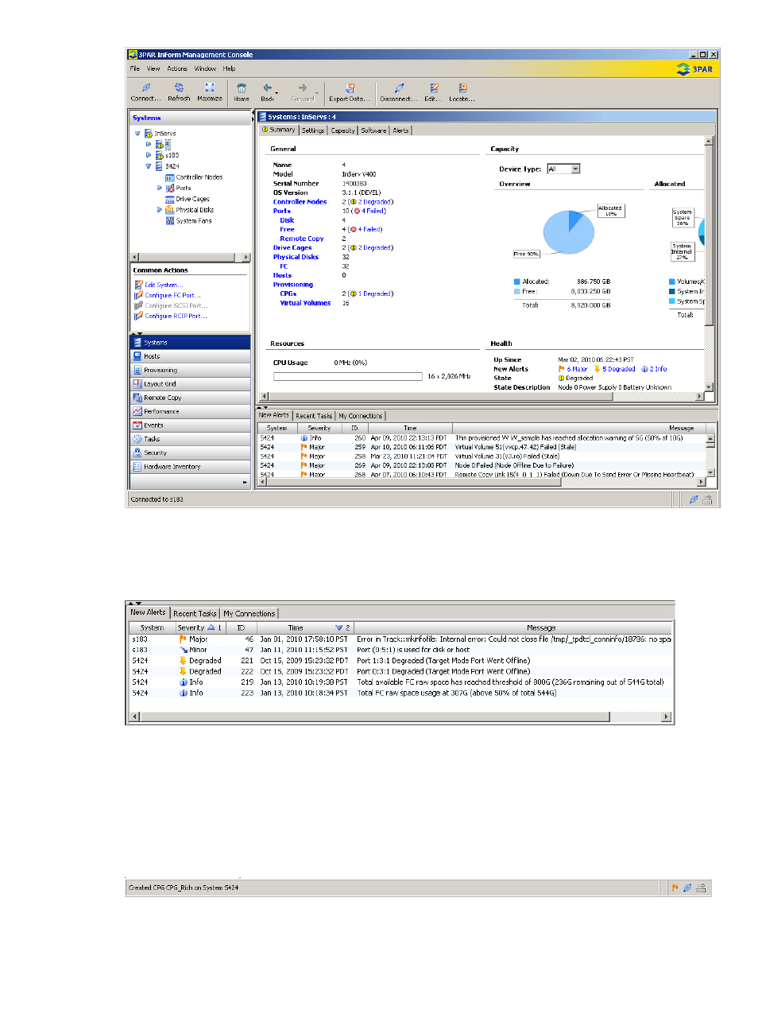Viewport: 758px width, 1010px height.
Task: Select Drive Cages tree node
Action: pyautogui.click(x=192, y=199)
